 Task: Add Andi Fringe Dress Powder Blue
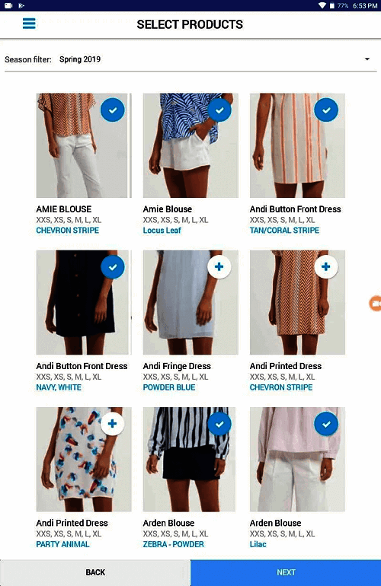pos(219,267)
